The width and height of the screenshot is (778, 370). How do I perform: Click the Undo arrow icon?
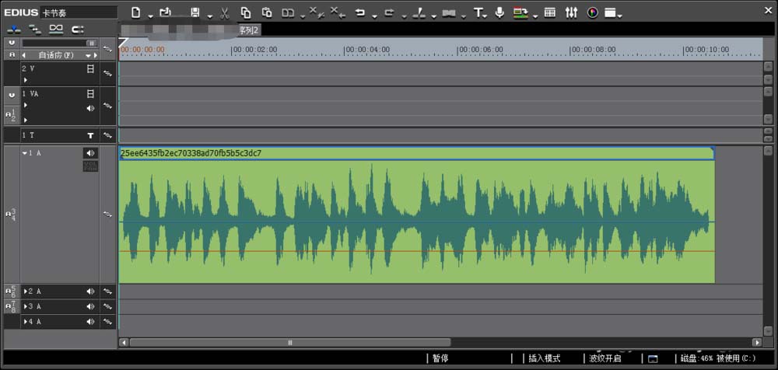pyautogui.click(x=359, y=12)
